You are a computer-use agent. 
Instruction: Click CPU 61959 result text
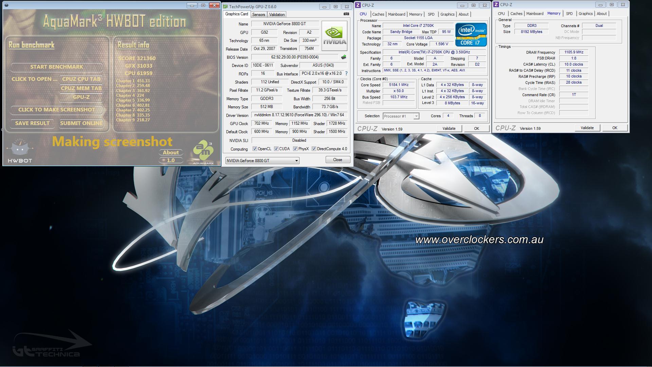pyautogui.click(x=138, y=73)
